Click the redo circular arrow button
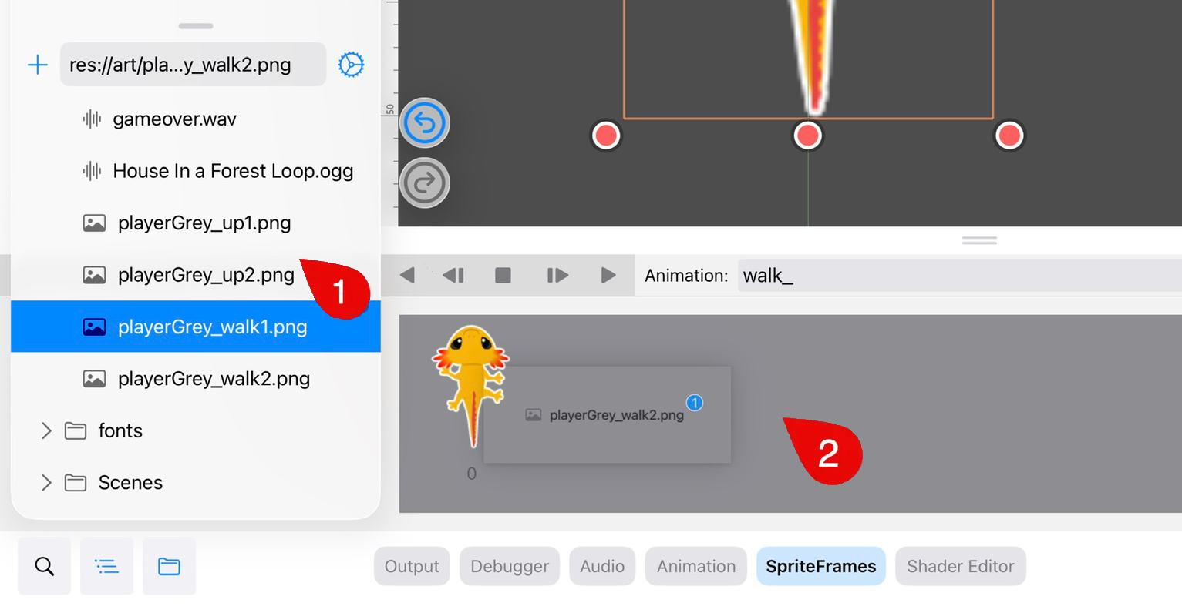 click(424, 183)
